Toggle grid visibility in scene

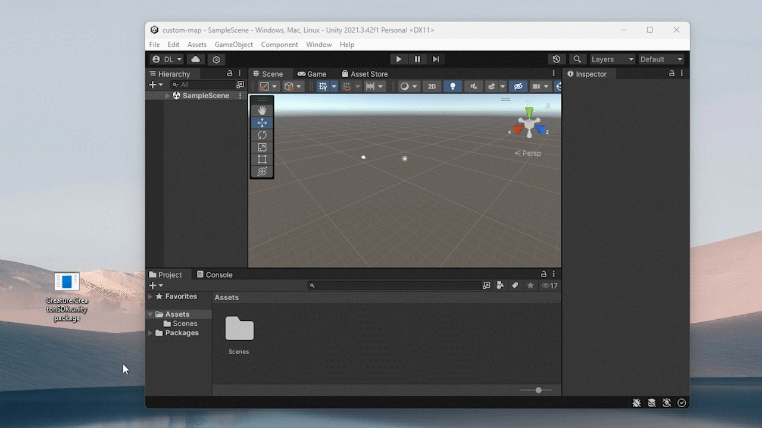point(323,87)
